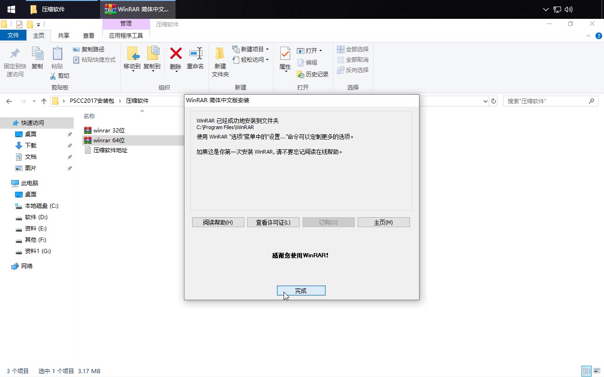The height and width of the screenshot is (377, 604).
Task: Click Home page button in WinRAR setup
Action: click(x=384, y=222)
